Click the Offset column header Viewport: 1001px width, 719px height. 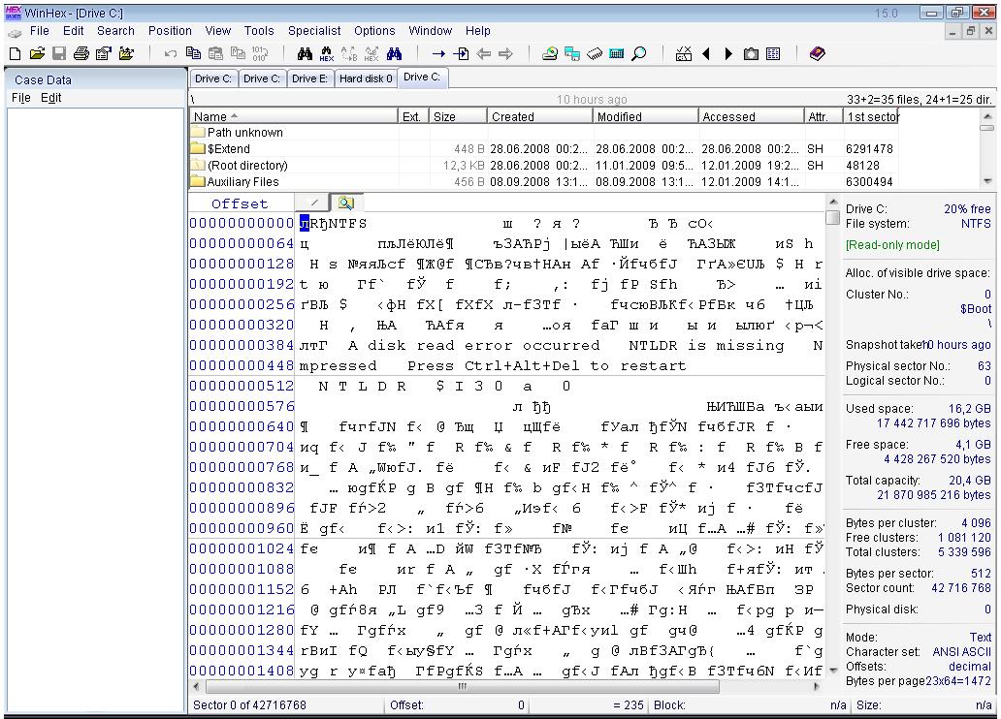(240, 203)
